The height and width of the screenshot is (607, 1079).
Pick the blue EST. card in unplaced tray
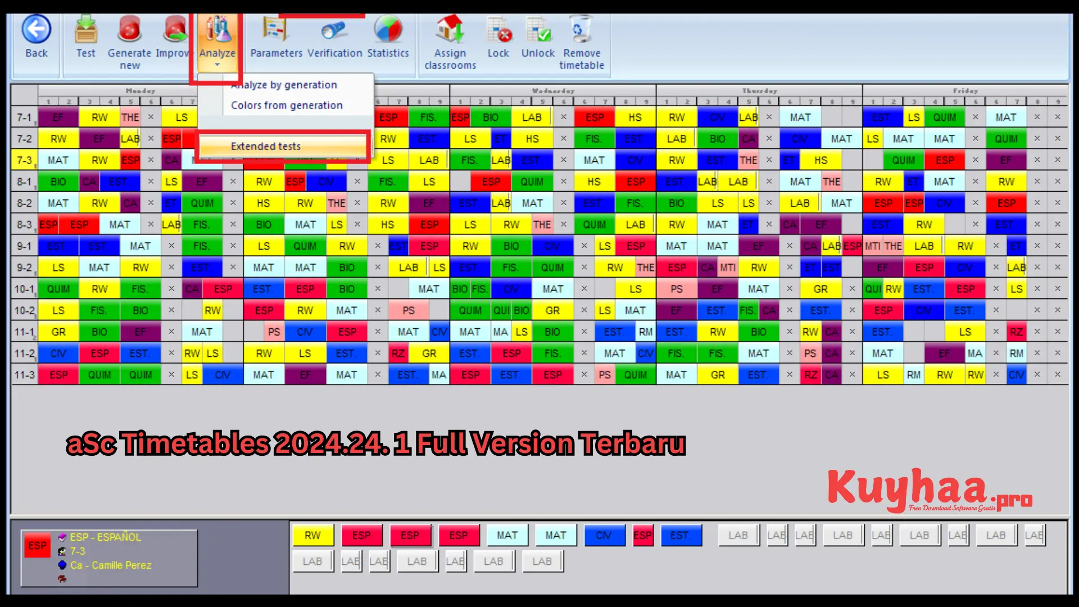pos(681,536)
